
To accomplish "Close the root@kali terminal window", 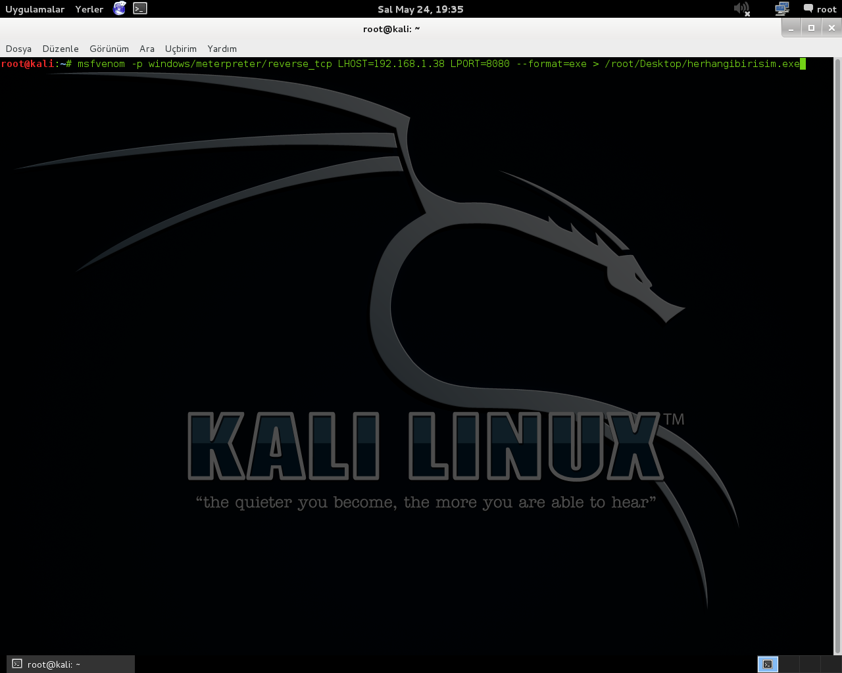I will click(x=831, y=28).
